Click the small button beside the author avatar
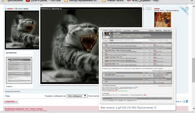195x113 pixels. click(x=148, y=9)
